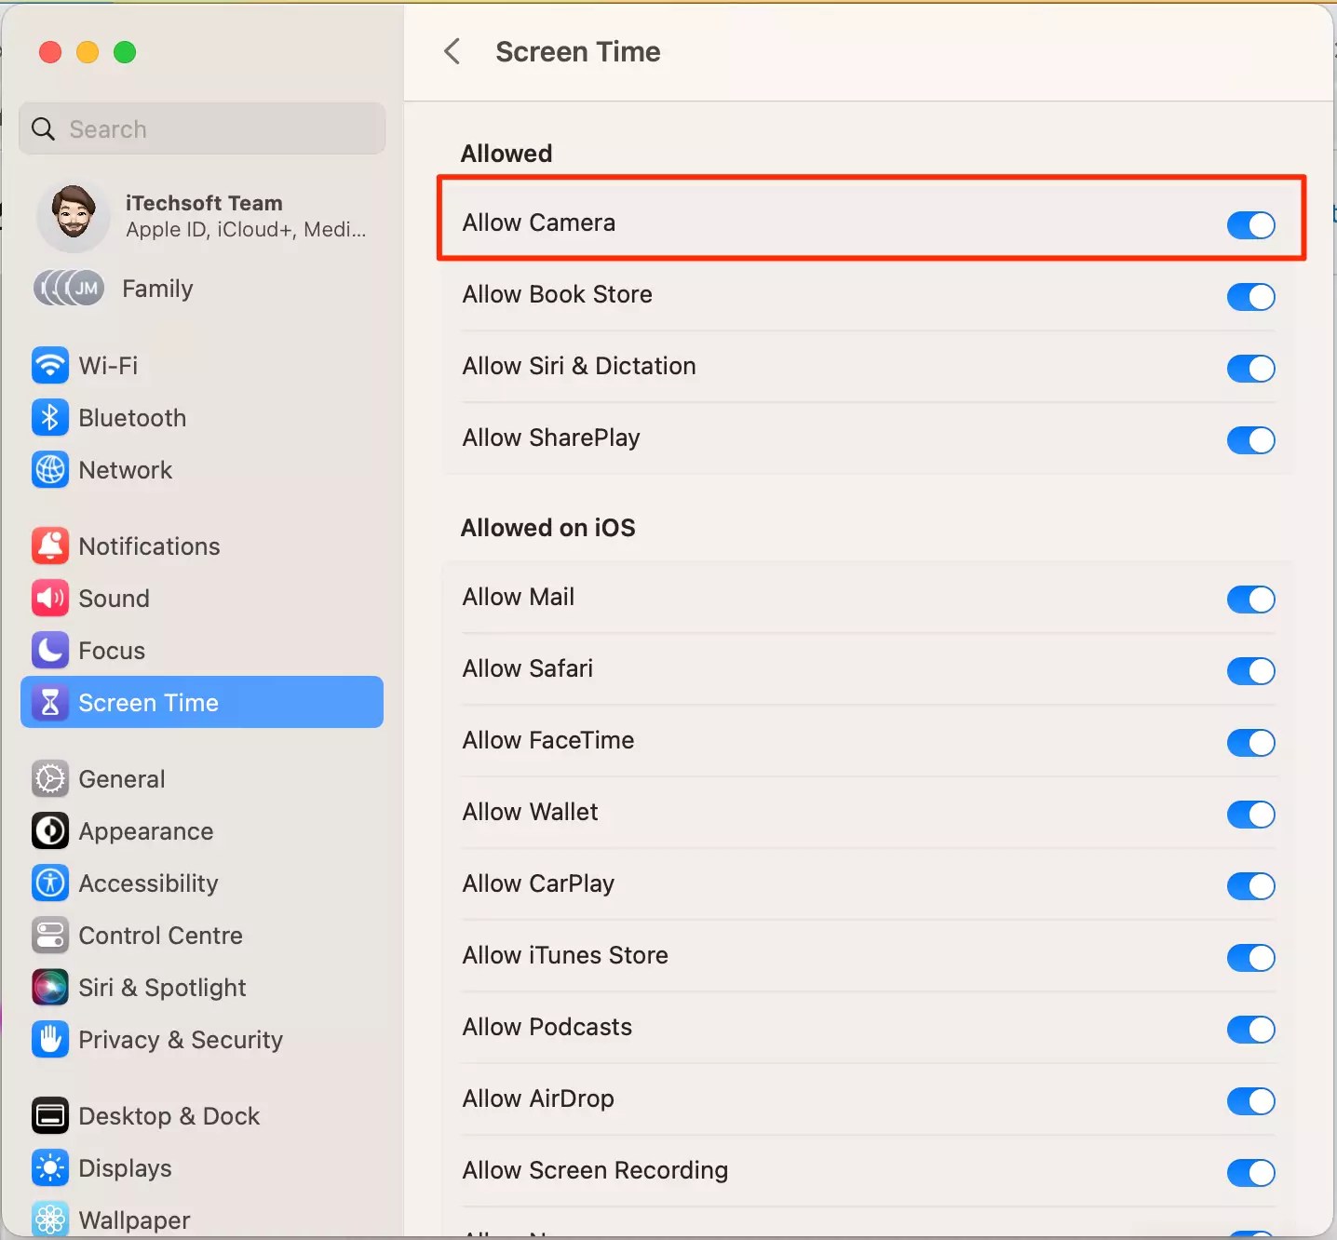Select Displays label in sidebar
Screen dimensions: 1337x1240
tap(125, 1167)
